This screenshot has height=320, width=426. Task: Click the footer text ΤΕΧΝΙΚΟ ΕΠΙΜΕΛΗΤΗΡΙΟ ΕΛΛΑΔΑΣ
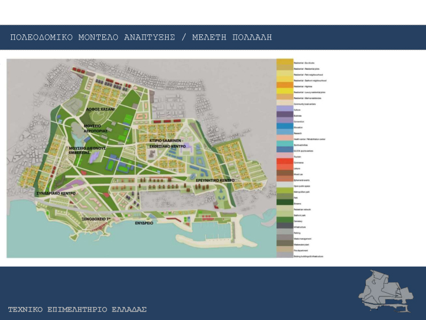coord(77,310)
